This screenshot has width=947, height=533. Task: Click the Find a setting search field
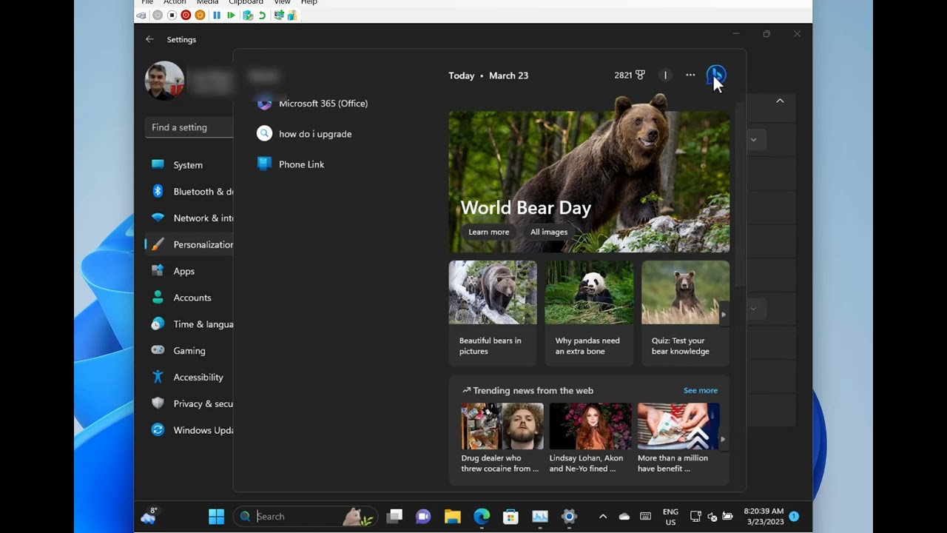189,127
